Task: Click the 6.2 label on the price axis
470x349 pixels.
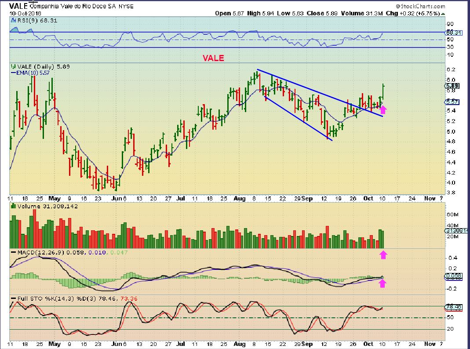Action: 451,69
